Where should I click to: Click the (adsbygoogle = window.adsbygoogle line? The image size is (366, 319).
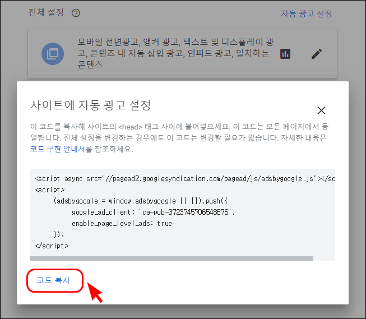point(141,201)
